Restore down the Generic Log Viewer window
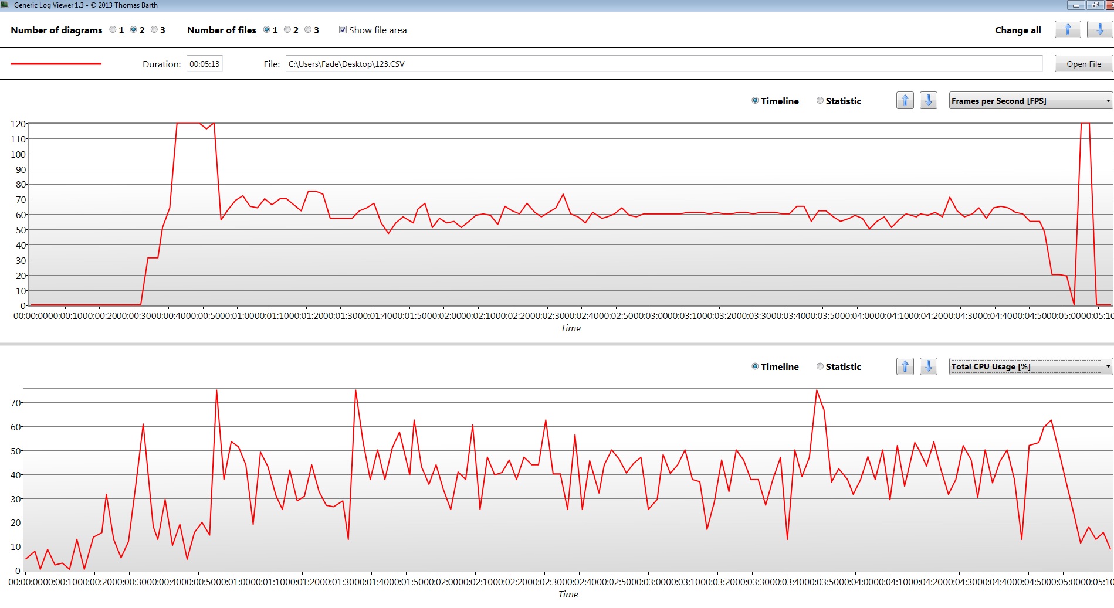 pyautogui.click(x=1095, y=5)
